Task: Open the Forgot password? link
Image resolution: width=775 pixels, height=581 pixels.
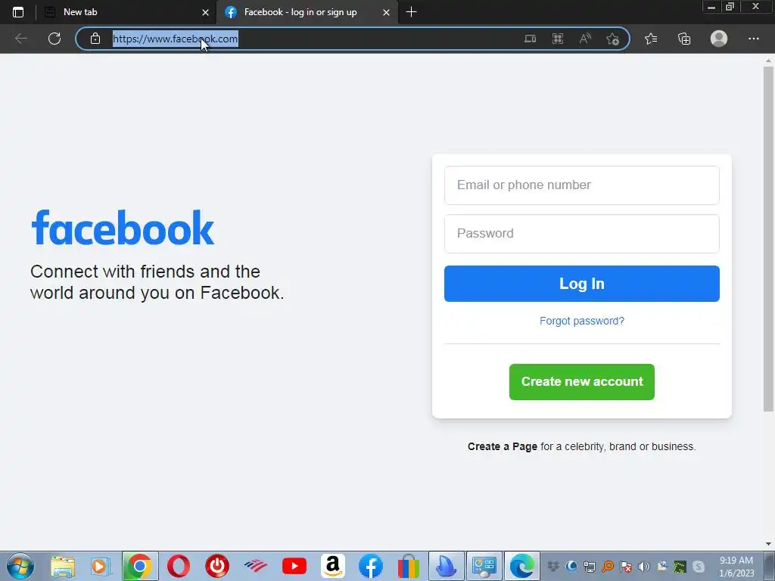Action: [582, 321]
